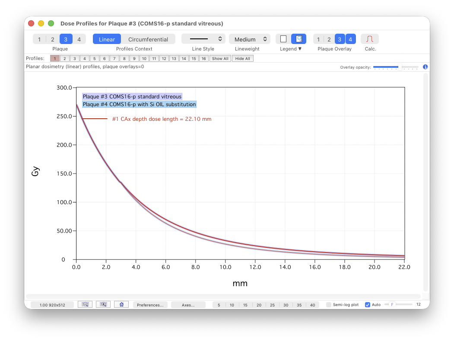
Task: Select the legend-shown box icon
Action: point(298,39)
